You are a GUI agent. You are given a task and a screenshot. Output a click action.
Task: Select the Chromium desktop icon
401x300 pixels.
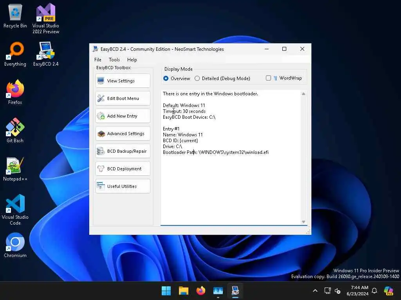click(x=15, y=245)
